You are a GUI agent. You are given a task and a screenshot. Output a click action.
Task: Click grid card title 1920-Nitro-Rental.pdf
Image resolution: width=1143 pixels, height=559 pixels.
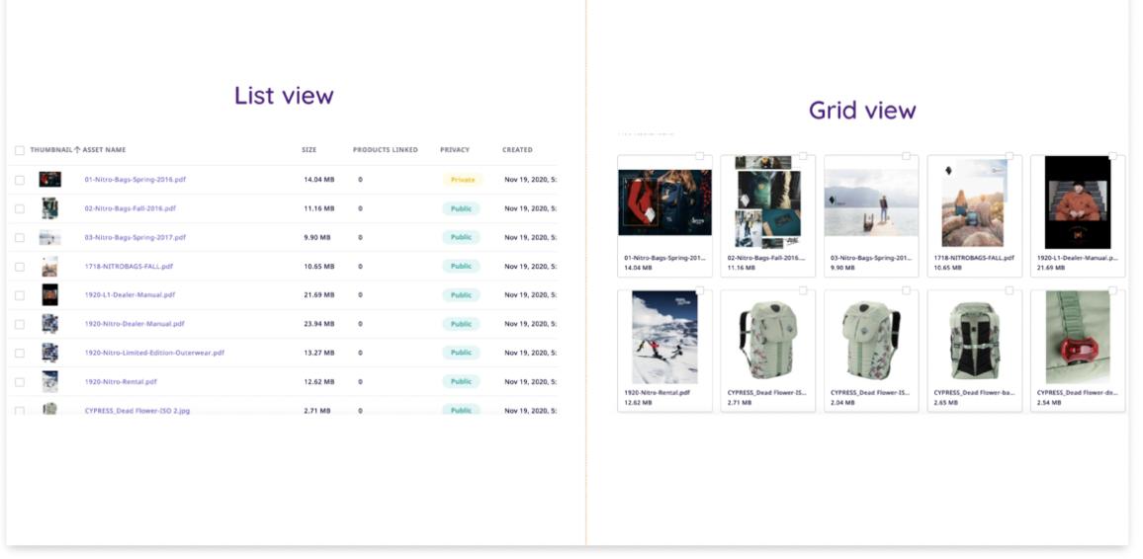(x=656, y=392)
